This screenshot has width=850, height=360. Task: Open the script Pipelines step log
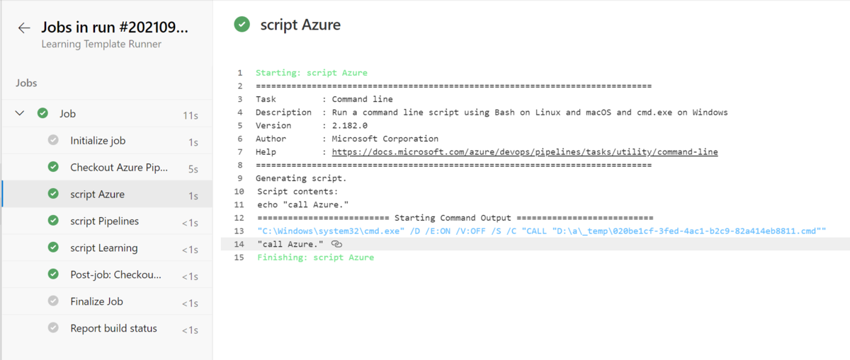[x=106, y=221]
